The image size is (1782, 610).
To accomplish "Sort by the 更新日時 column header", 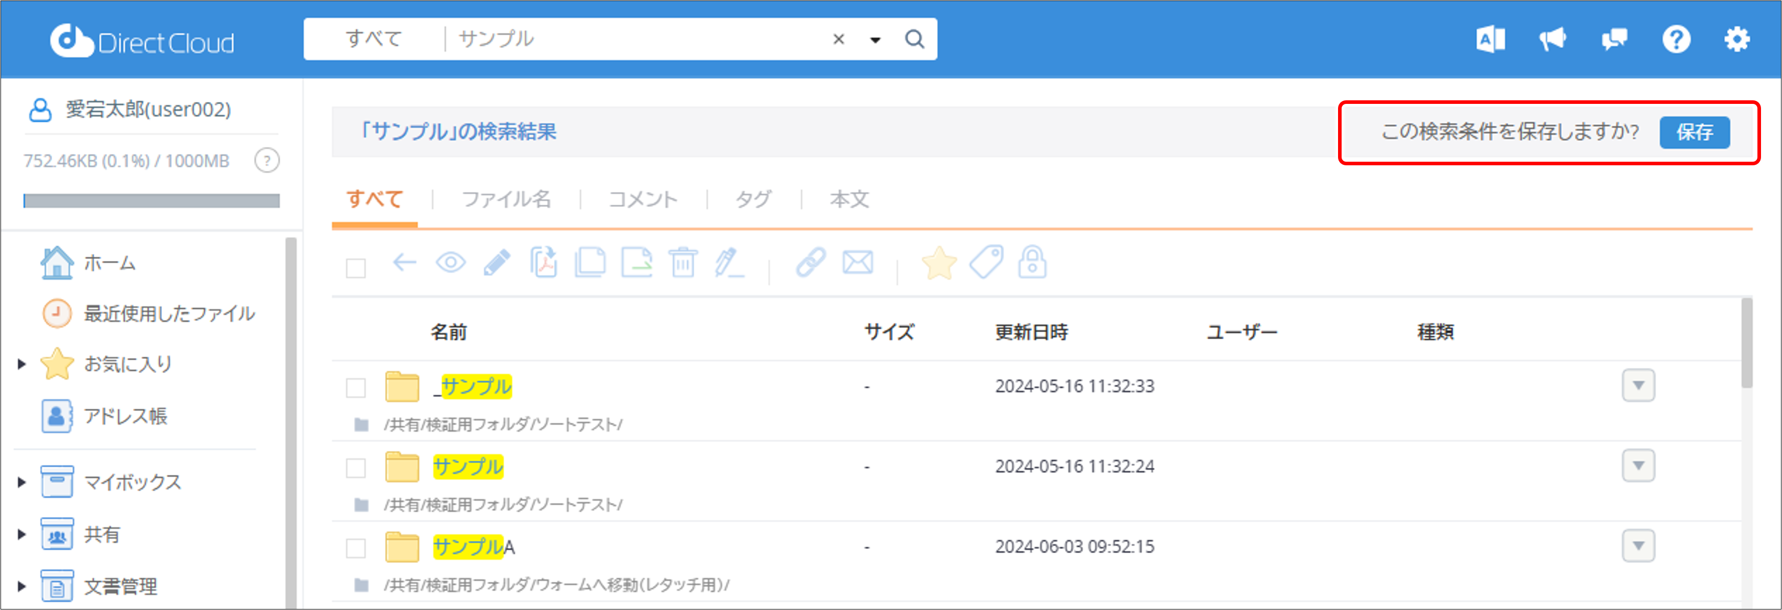I will point(1031,332).
